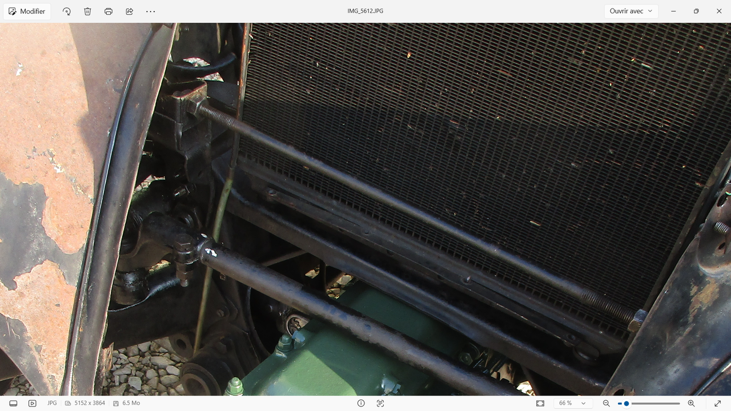The height and width of the screenshot is (411, 731).
Task: Click the displayed radiator photo
Action: (365, 209)
